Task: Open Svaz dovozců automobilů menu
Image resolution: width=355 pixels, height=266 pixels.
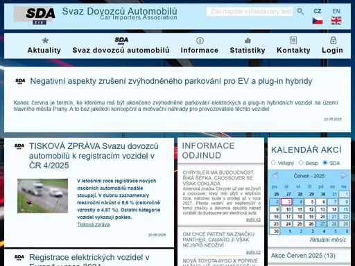Action: 121,50
